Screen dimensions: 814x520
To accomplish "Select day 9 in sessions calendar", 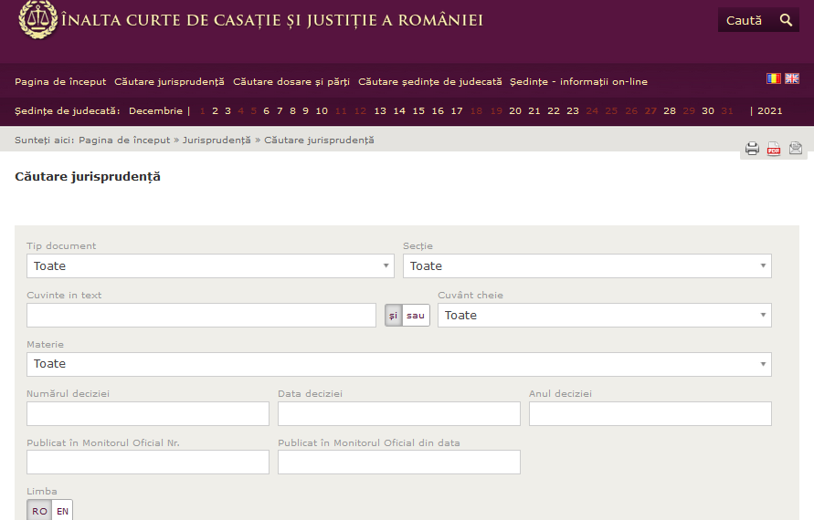I will 306,111.
